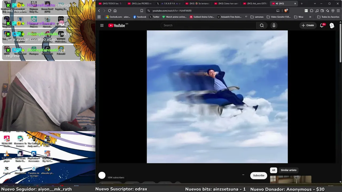Open the YouTube account avatar menu
This screenshot has width=342, height=192.
click(x=332, y=25)
